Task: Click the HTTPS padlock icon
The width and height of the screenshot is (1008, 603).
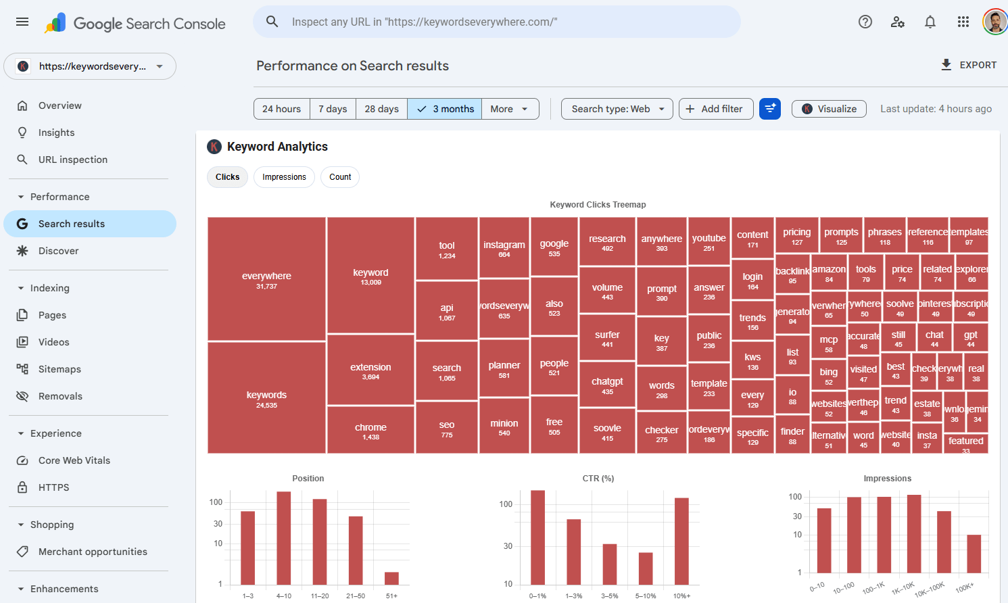Action: pyautogui.click(x=22, y=487)
